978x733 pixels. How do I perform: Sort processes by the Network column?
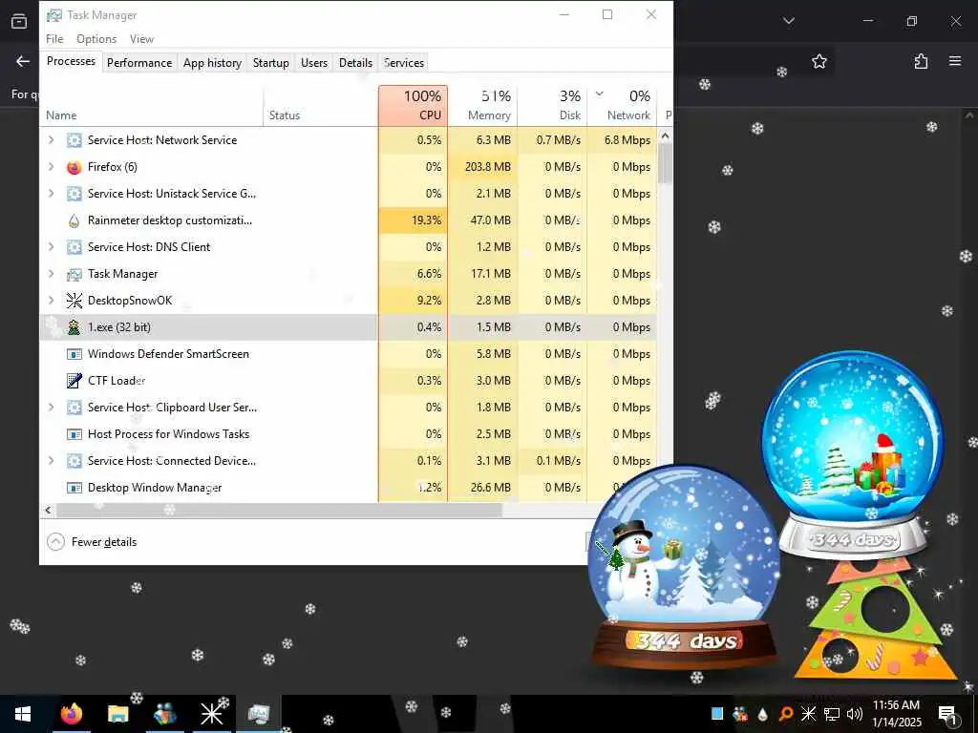point(621,105)
